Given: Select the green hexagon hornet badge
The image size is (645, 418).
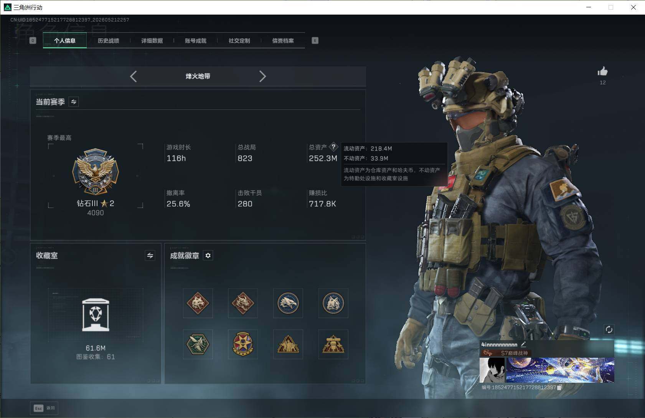Looking at the screenshot, I should 198,344.
